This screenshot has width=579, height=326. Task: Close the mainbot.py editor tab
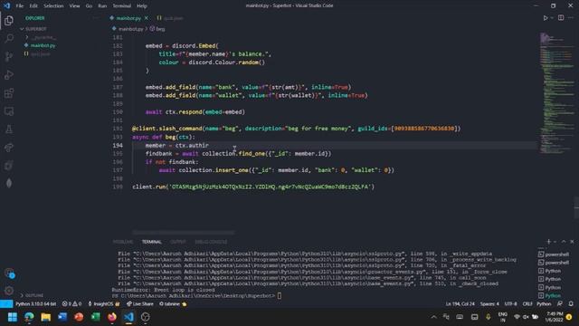147,18
